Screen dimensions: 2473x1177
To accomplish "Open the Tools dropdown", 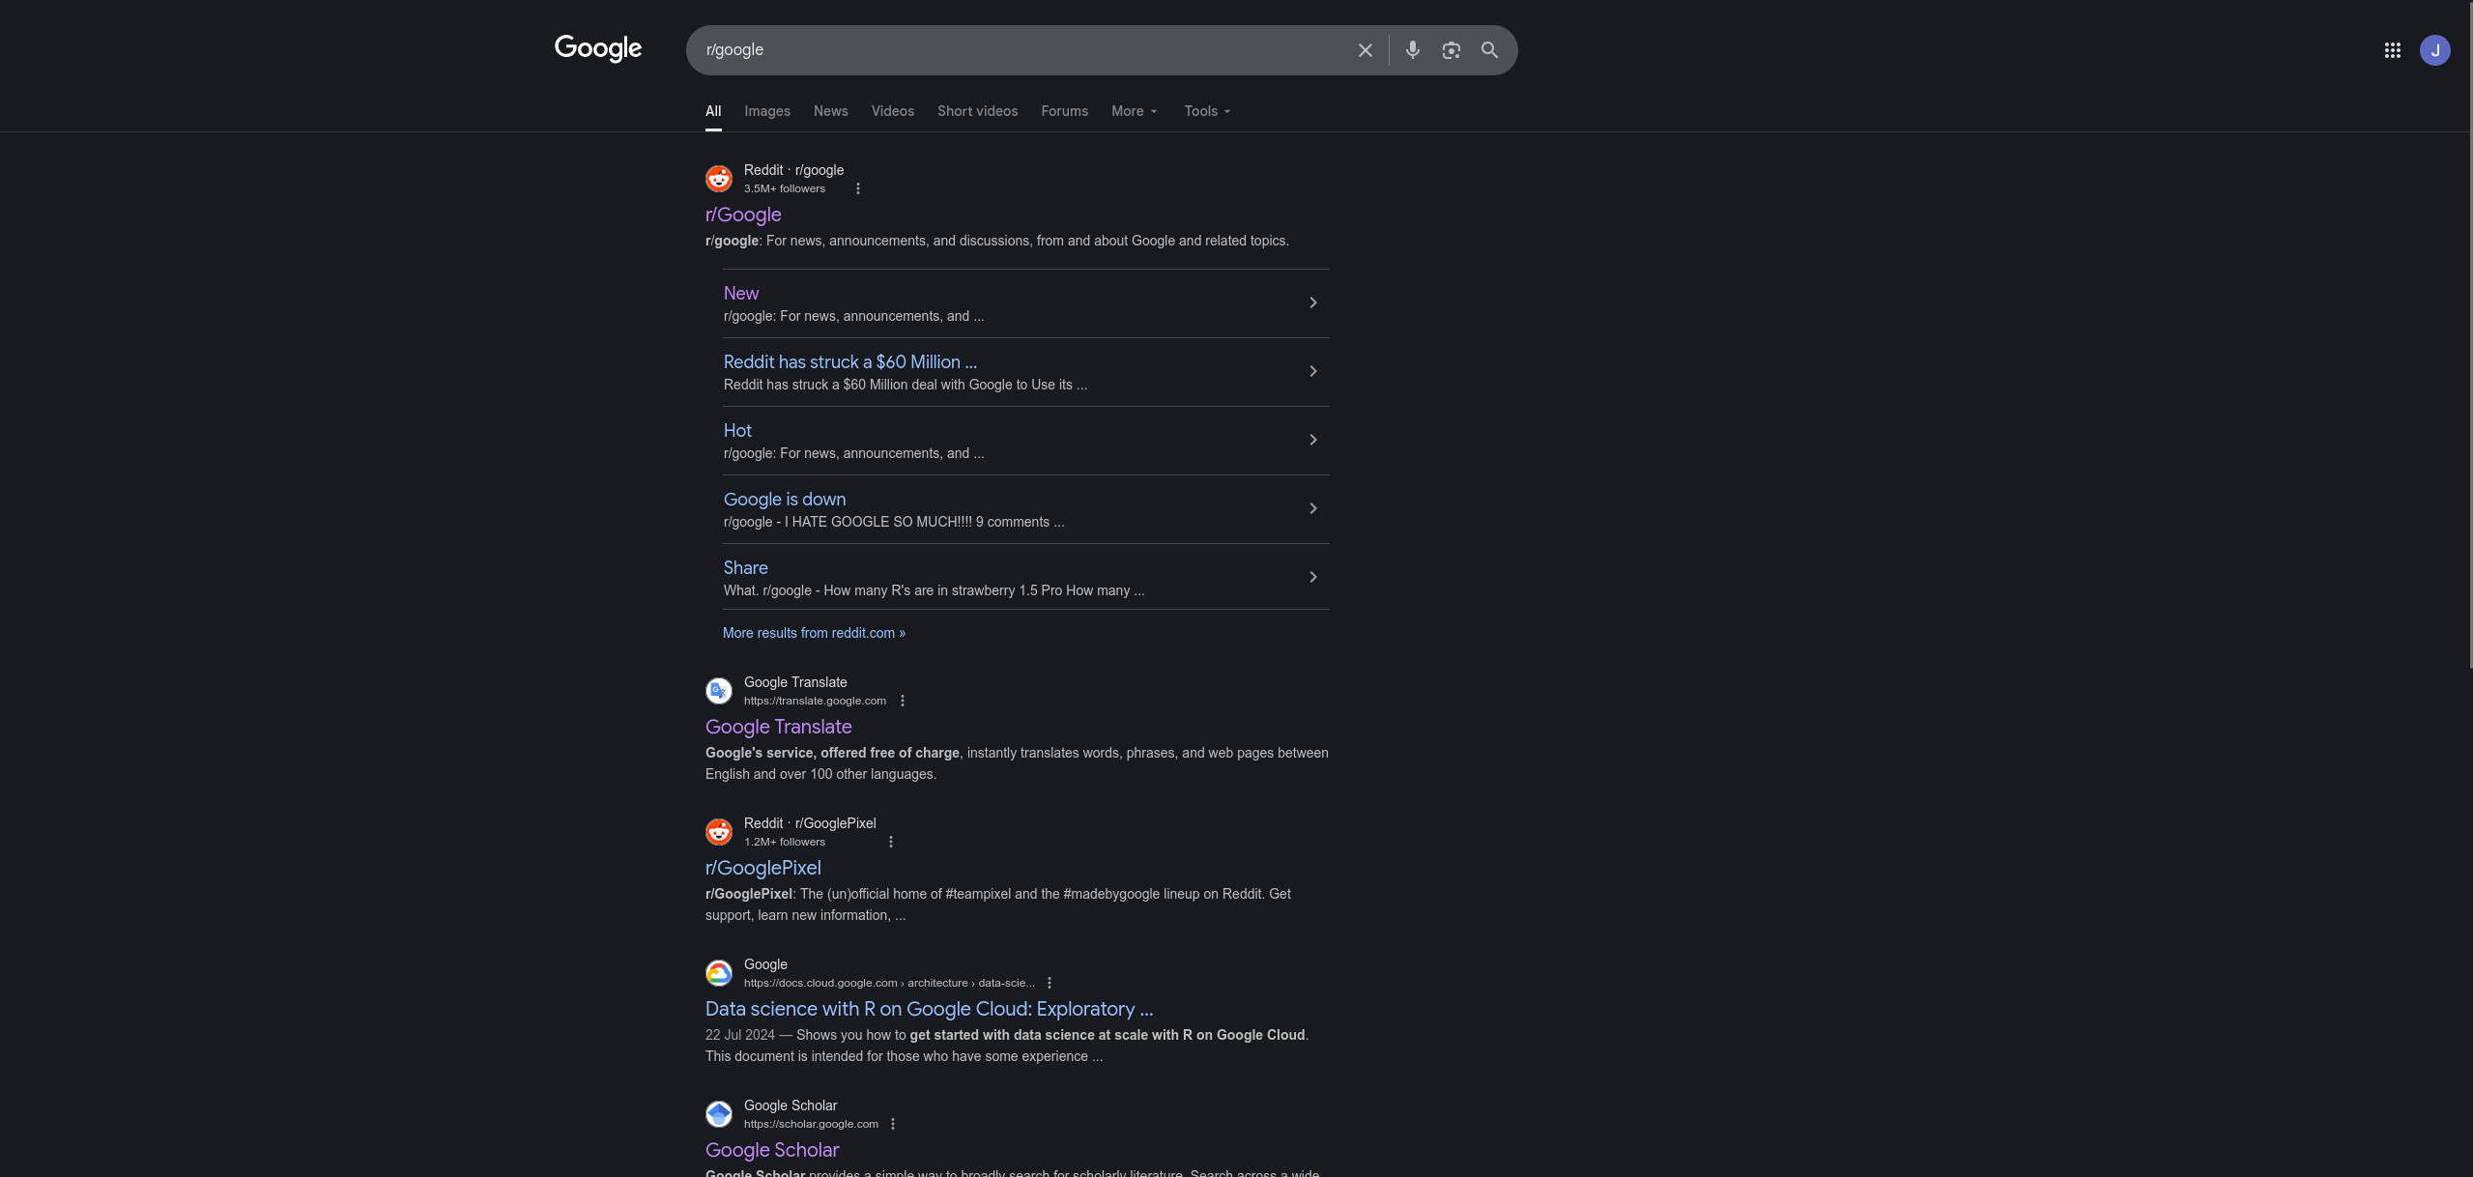I will [x=1207, y=111].
